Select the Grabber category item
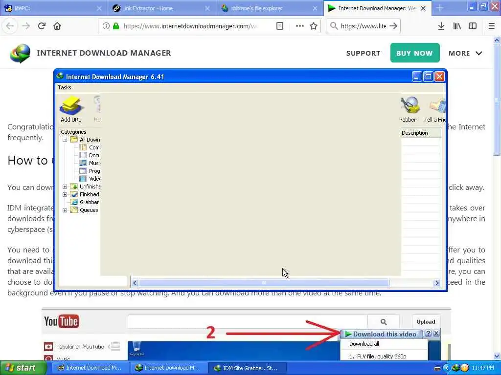 tap(85, 202)
